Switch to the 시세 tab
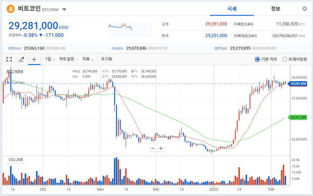The height and width of the screenshot is (196, 313). [x=232, y=9]
